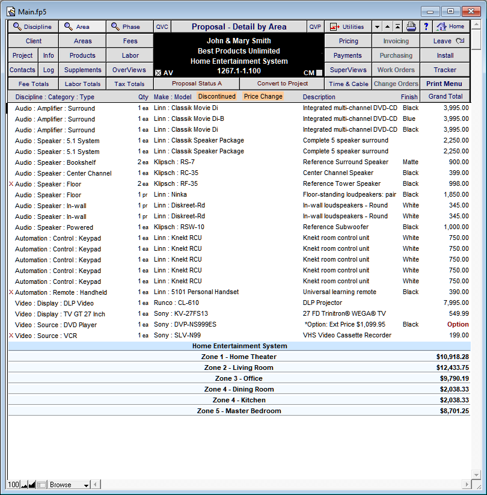Open the Phase magnifier search
This screenshot has height=495, width=487.
[130, 27]
